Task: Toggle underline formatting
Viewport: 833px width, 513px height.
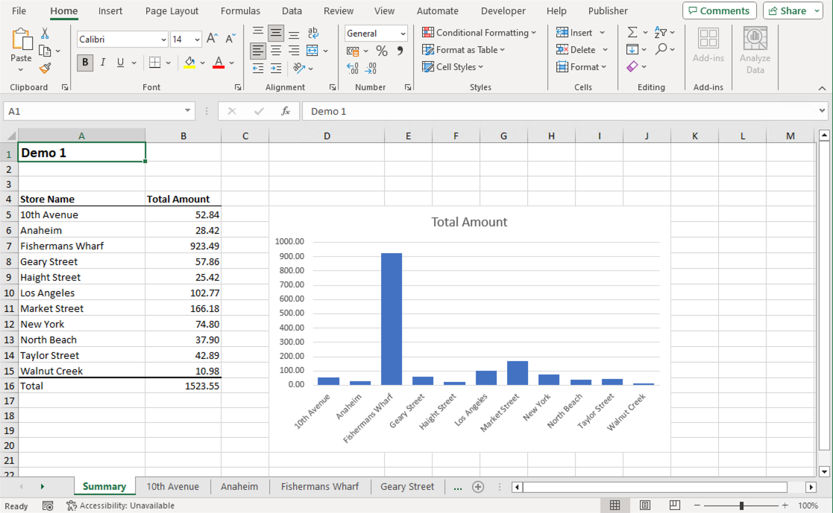Action: point(119,63)
